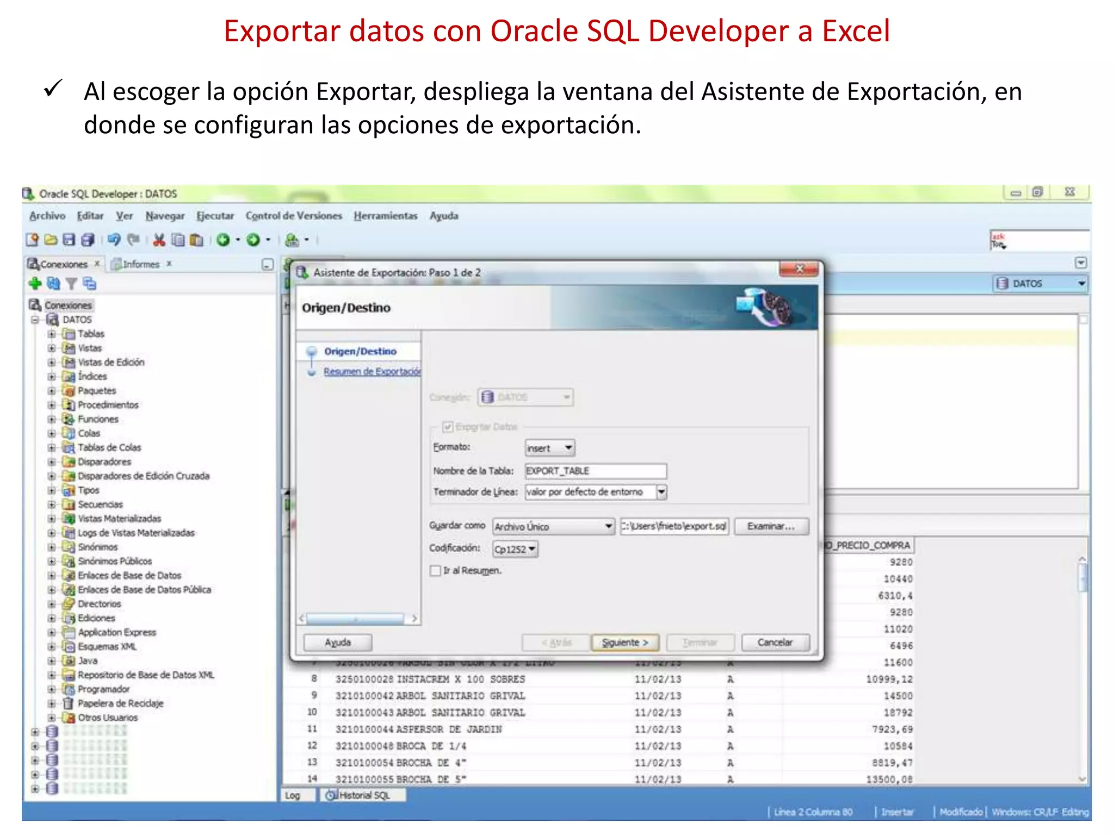Expand the Vistas tree node
The image size is (1114, 835).
[x=52, y=348]
